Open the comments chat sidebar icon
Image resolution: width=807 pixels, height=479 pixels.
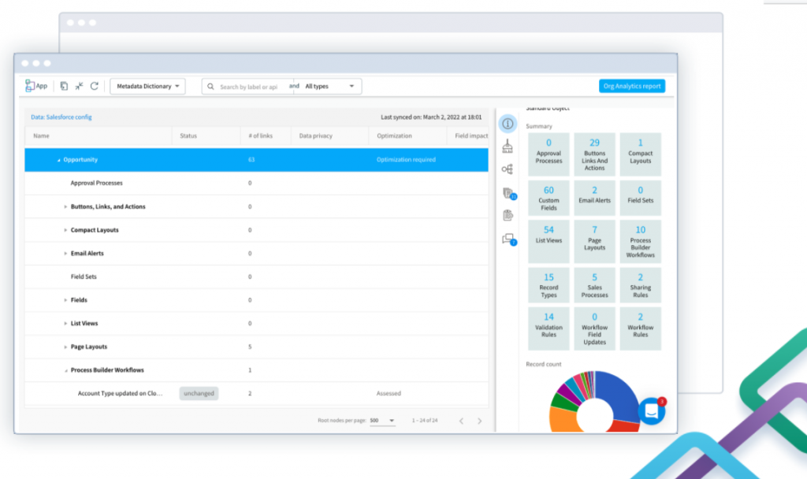[508, 239]
